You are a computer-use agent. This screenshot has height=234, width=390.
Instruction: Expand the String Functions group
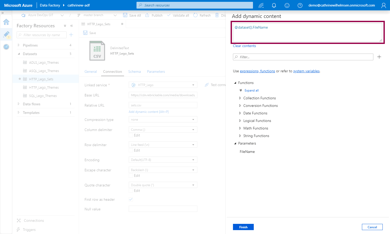(x=256, y=136)
